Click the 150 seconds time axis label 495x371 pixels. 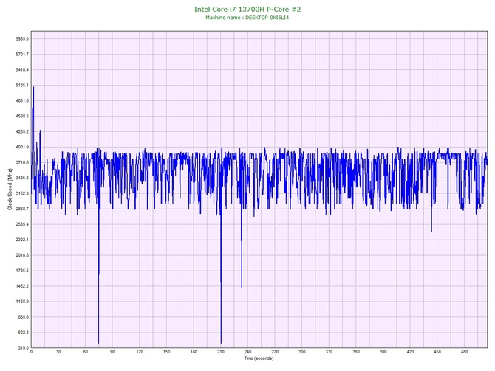167,352
